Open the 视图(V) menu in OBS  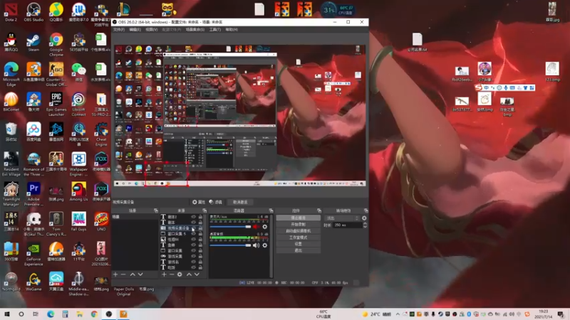pyautogui.click(x=151, y=29)
